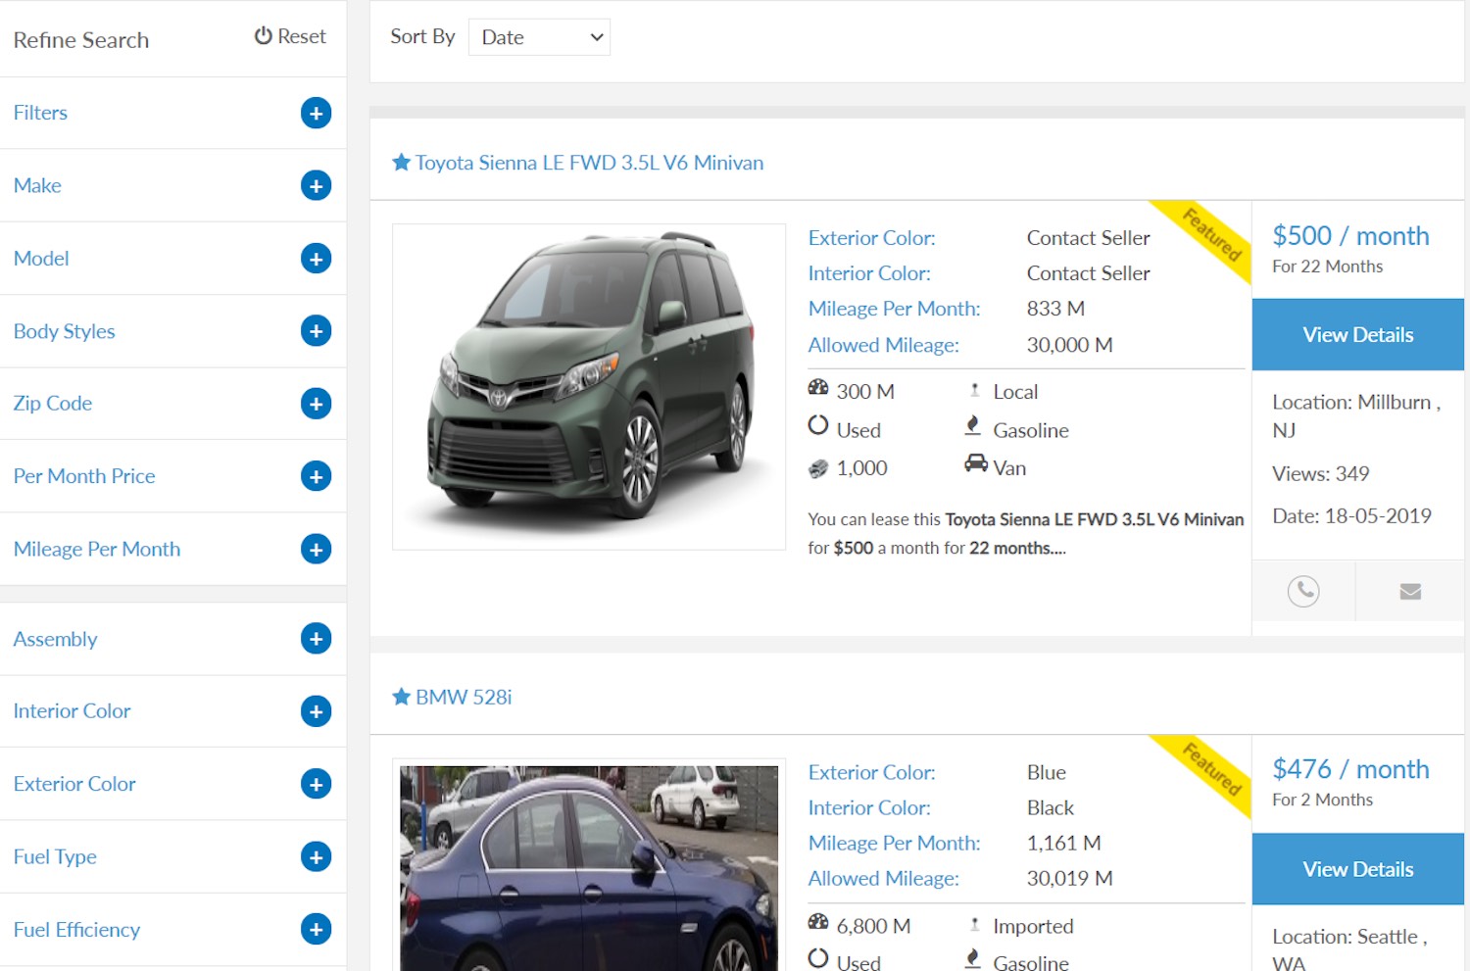
Task: Click the 'For 2 Months' text
Action: [x=1322, y=800]
